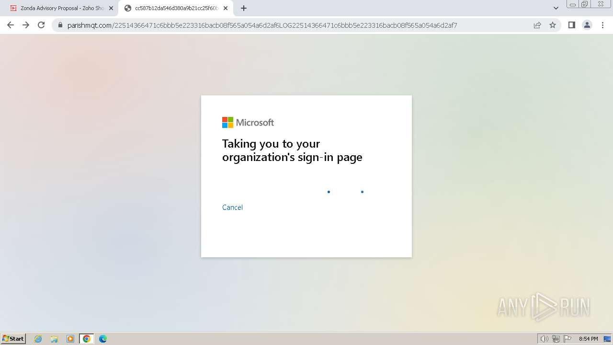Image resolution: width=613 pixels, height=345 pixels.
Task: Open the Windows Start menu
Action: [13, 338]
